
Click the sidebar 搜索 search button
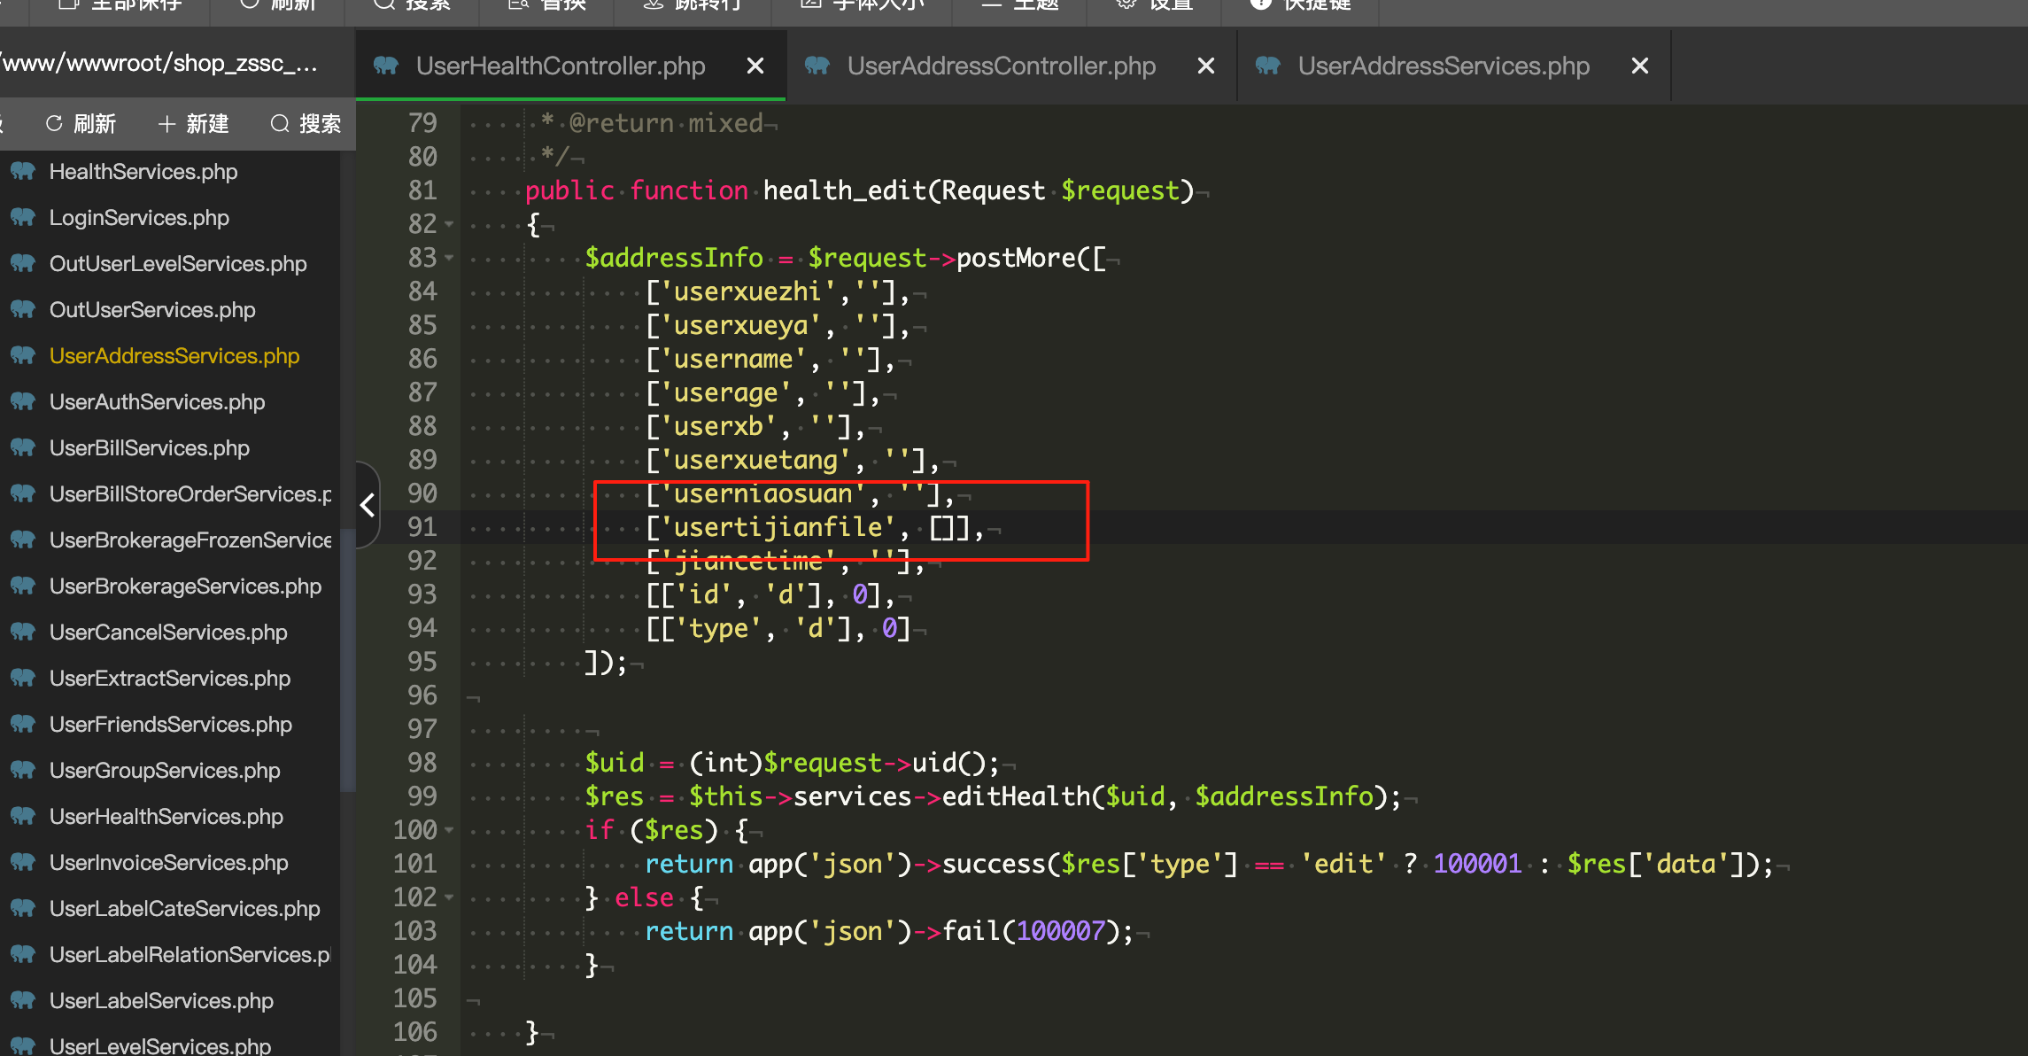coord(306,123)
